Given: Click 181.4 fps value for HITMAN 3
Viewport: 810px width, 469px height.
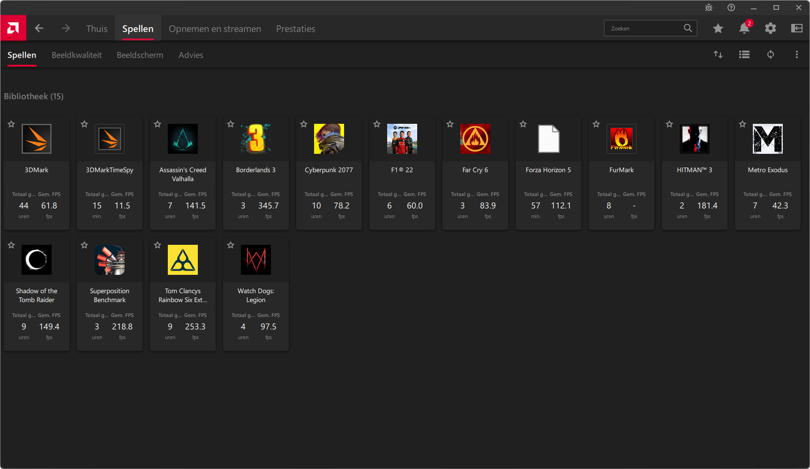Looking at the screenshot, I should pos(707,205).
